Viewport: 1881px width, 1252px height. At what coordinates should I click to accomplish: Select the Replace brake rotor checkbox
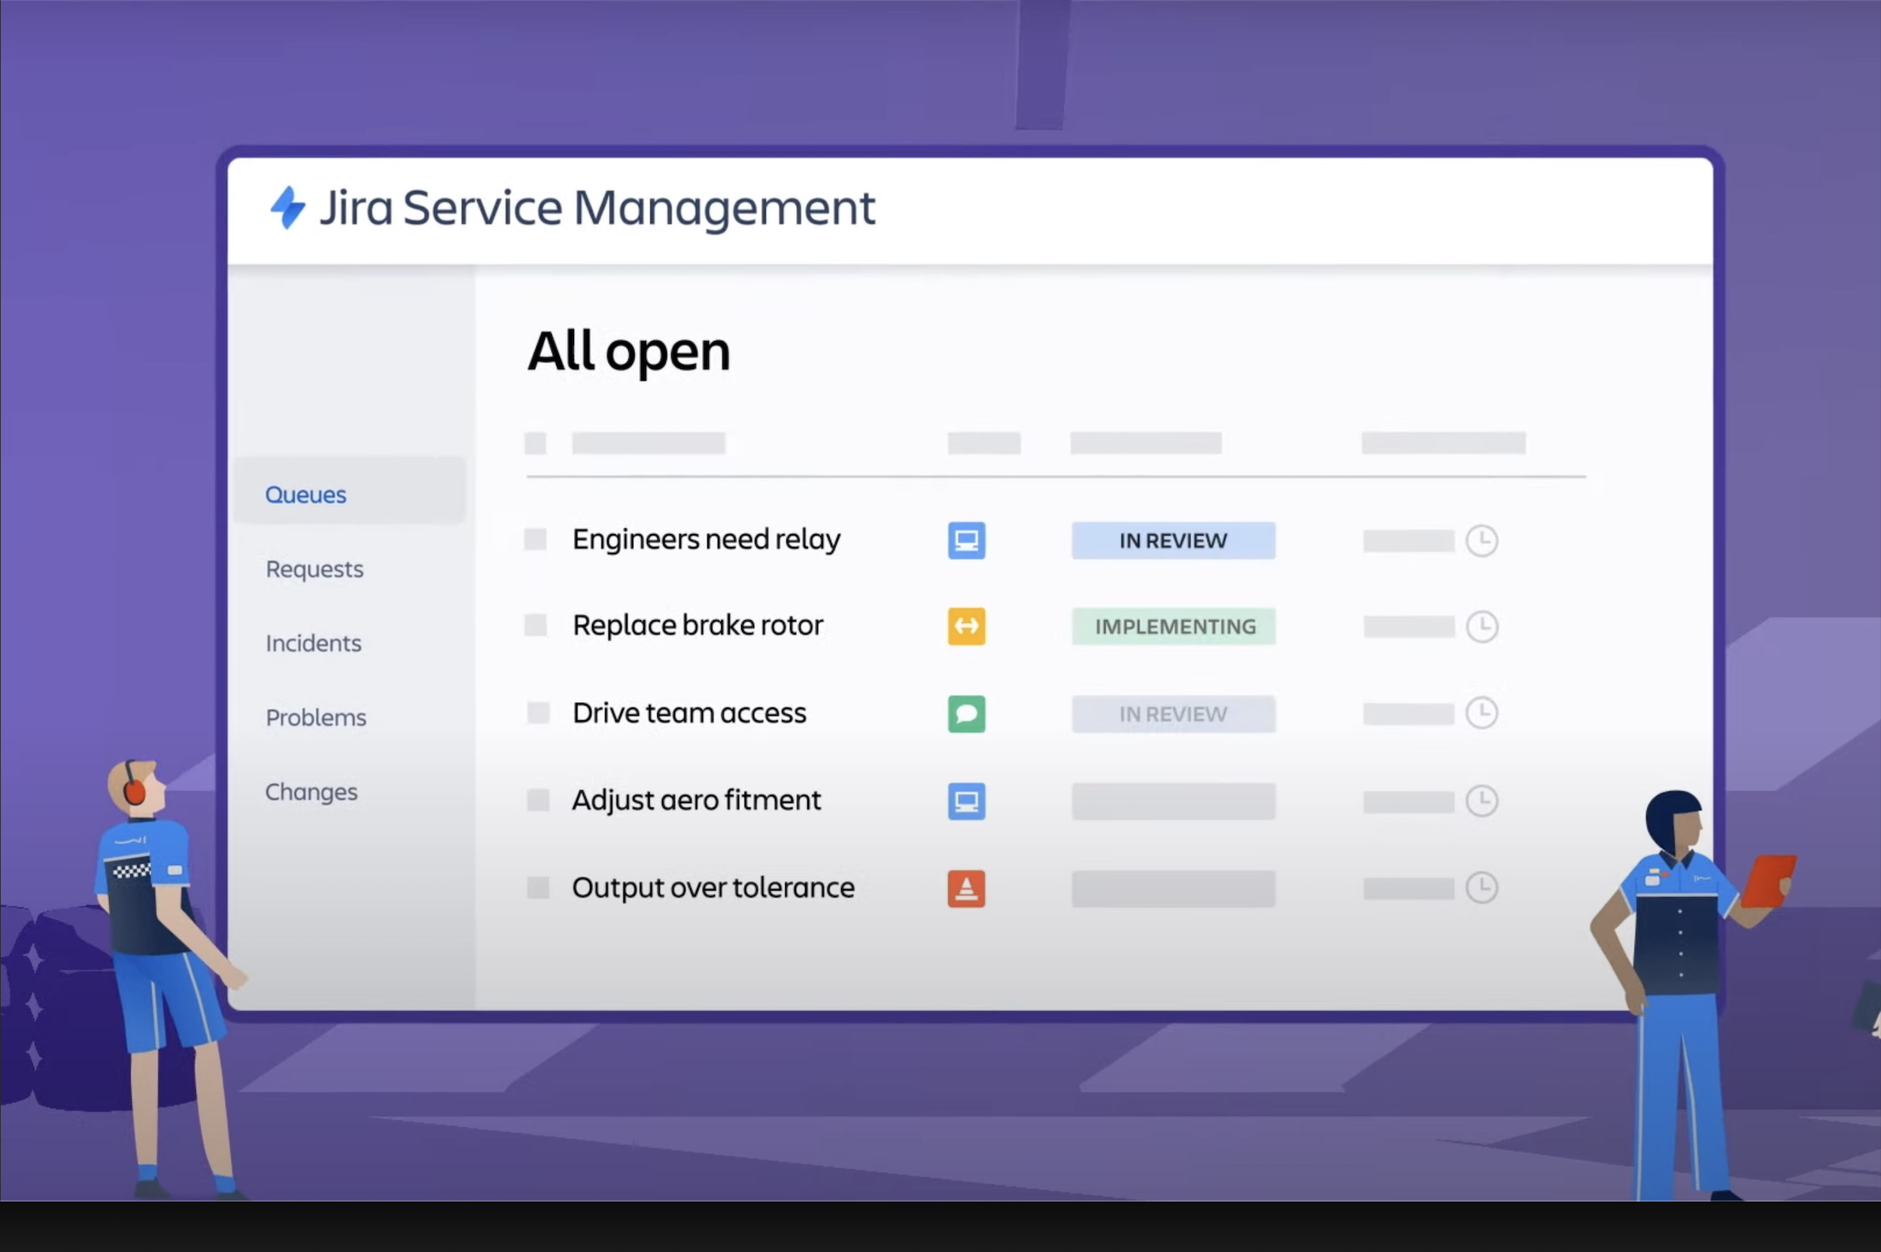535,625
